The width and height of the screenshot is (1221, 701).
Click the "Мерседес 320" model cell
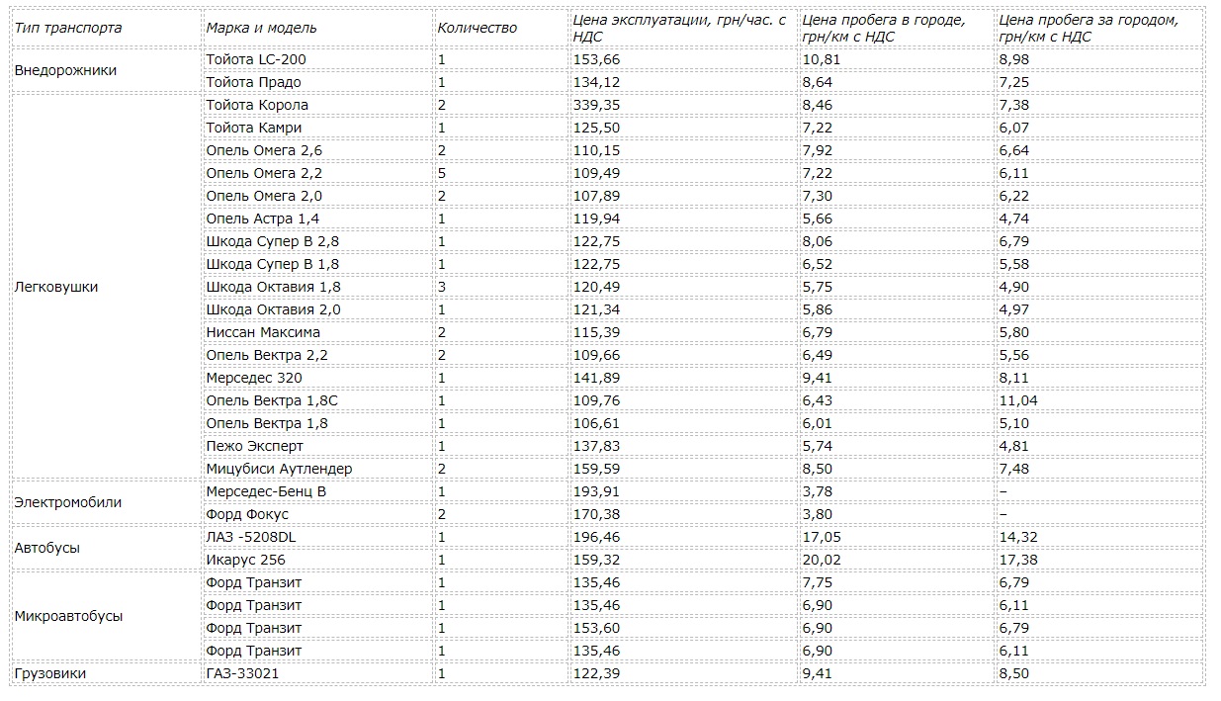click(x=254, y=378)
